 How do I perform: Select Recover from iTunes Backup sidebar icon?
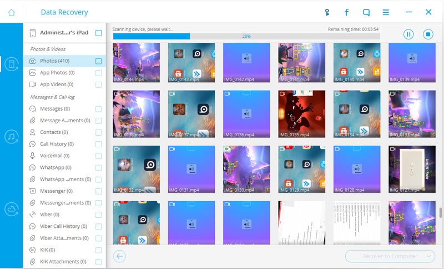pos(11,137)
